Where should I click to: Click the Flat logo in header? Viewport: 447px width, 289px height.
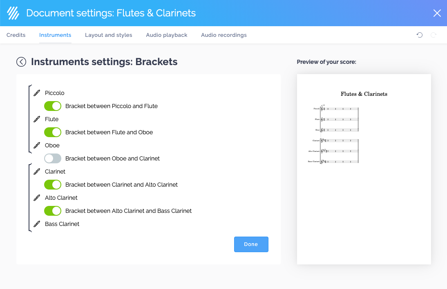pos(13,13)
